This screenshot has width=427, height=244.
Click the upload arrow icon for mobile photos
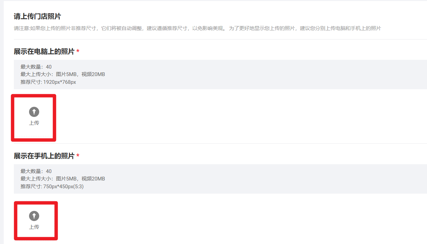[x=34, y=216]
